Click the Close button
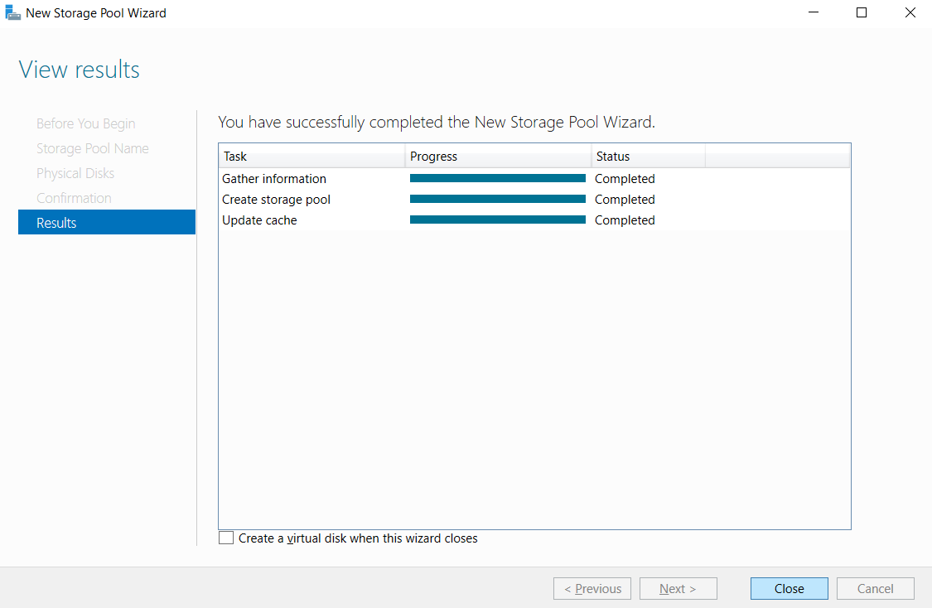The width and height of the screenshot is (932, 608). (789, 588)
